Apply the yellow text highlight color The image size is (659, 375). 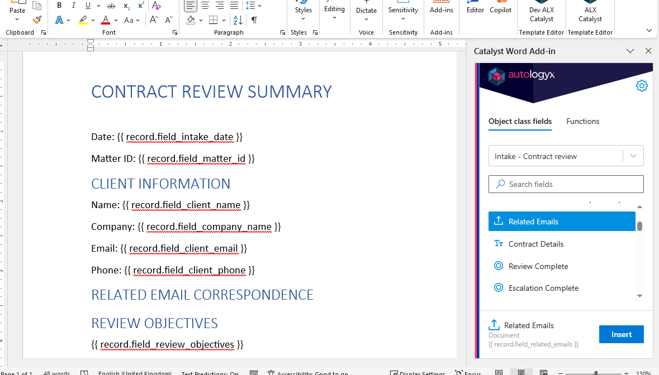pyautogui.click(x=83, y=20)
